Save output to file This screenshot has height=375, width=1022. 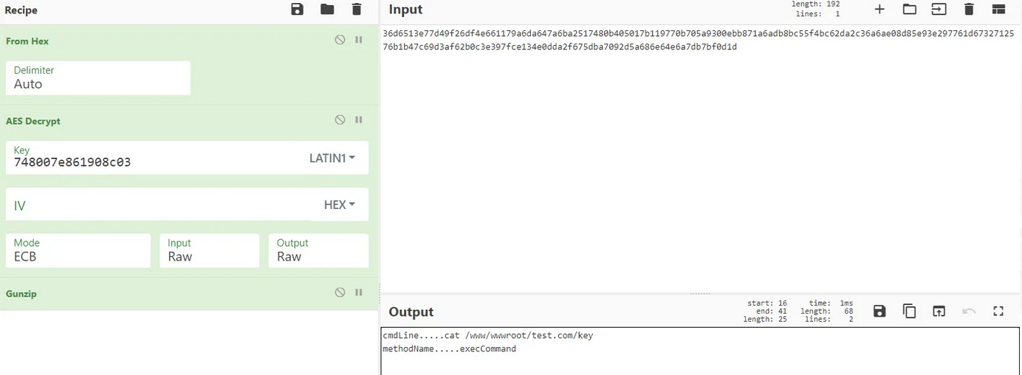pyautogui.click(x=879, y=312)
